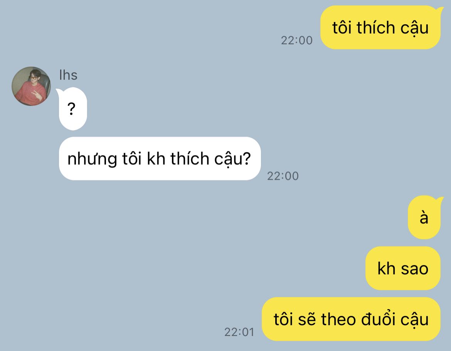The height and width of the screenshot is (351, 451).
Task: Tap the yellow 'à' message bubble
Action: coord(424,217)
